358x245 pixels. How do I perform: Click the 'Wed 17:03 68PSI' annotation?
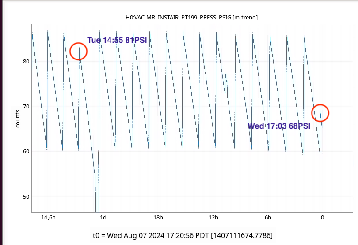pos(279,126)
